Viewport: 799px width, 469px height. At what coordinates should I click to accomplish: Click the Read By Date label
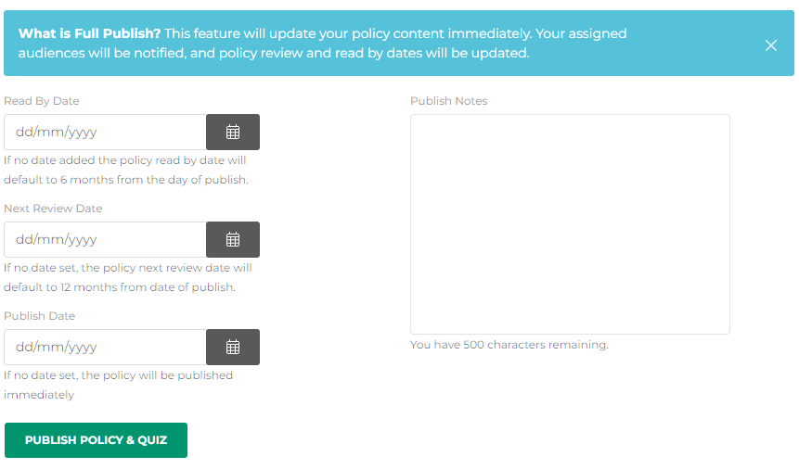(42, 101)
